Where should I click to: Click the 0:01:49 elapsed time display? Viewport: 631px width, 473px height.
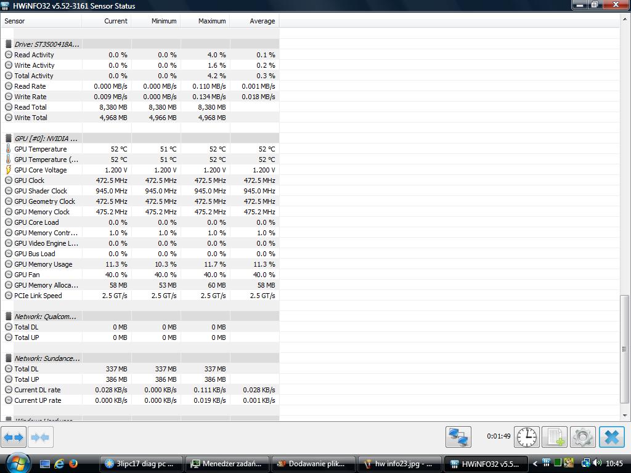[x=499, y=436]
